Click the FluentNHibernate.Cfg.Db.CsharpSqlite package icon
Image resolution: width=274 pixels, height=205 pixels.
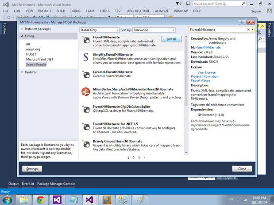86,110
